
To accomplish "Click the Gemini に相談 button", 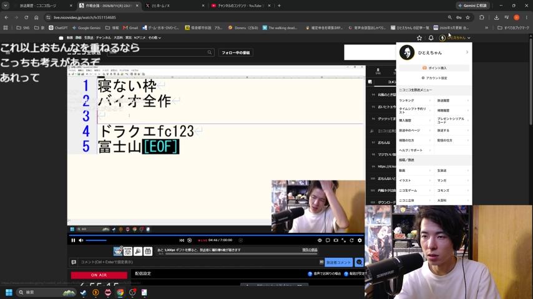I will click(472, 6).
